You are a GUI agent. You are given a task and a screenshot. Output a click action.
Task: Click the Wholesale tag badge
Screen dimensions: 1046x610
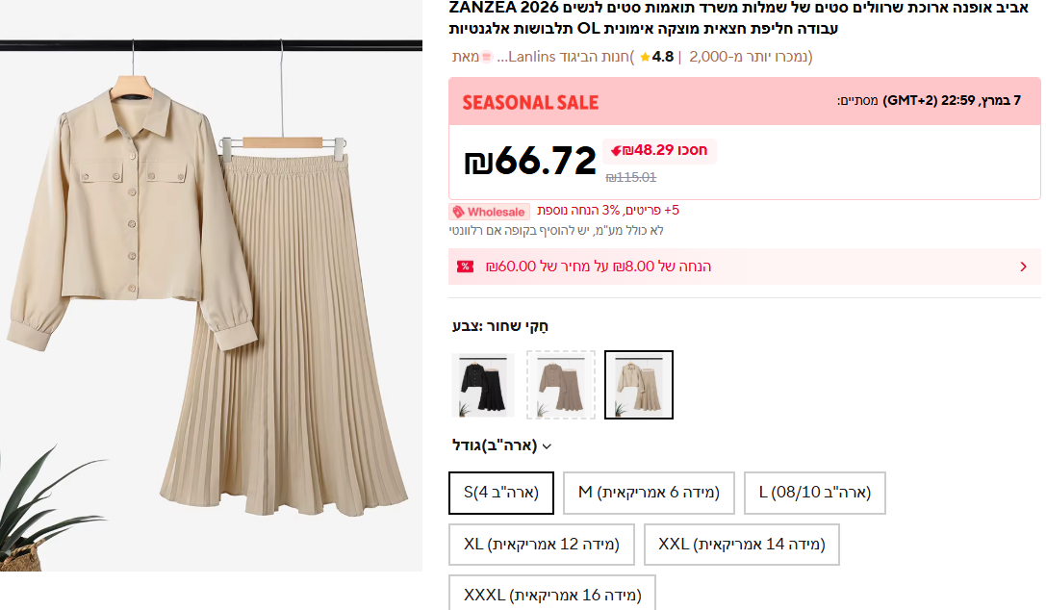click(489, 212)
